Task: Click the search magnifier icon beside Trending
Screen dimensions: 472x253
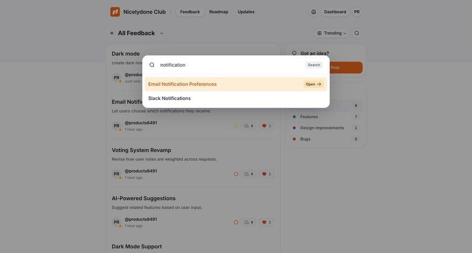Action: click(x=357, y=33)
